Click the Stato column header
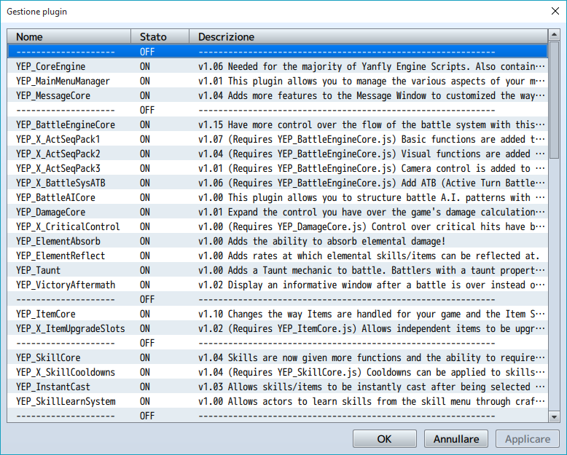Viewport: 567px width, 455px height. coord(160,37)
